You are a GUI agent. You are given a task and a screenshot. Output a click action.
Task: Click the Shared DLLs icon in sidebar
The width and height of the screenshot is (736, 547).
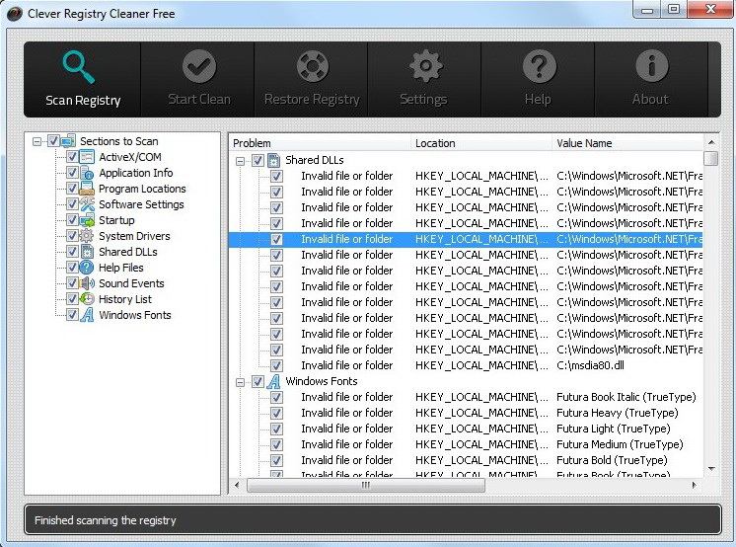pyautogui.click(x=87, y=252)
